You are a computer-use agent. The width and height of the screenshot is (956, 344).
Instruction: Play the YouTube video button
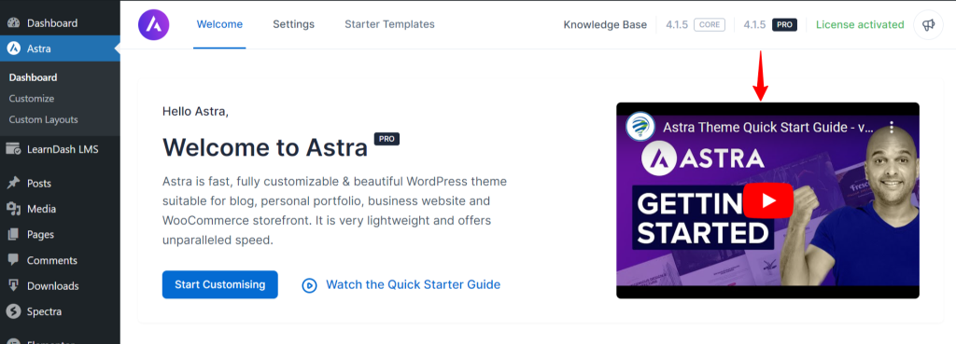[768, 200]
